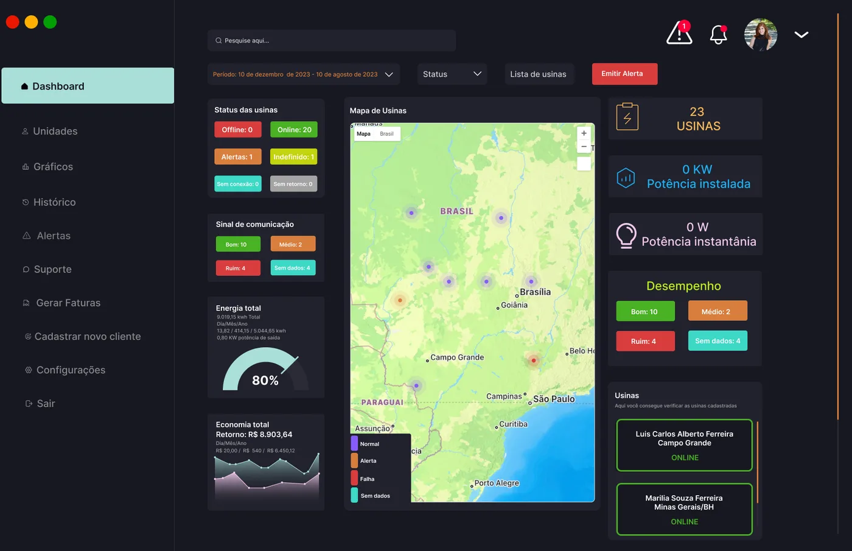852x551 pixels.
Task: Click the 23 Usinas clipboard icon
Action: pyautogui.click(x=627, y=116)
